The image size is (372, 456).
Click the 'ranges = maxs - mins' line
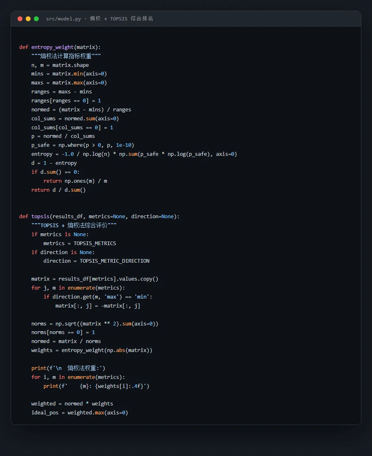pyautogui.click(x=61, y=92)
